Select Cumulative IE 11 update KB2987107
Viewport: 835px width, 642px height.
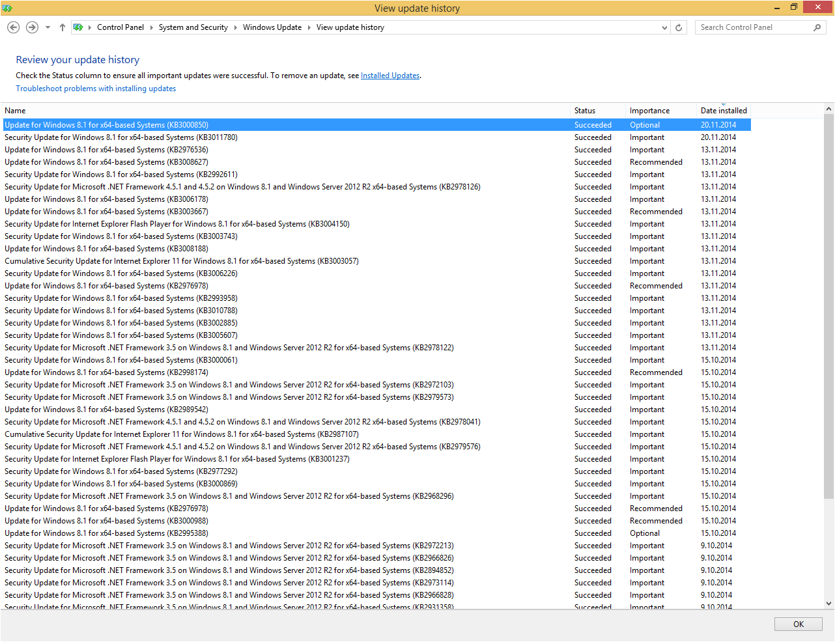[x=376, y=434]
